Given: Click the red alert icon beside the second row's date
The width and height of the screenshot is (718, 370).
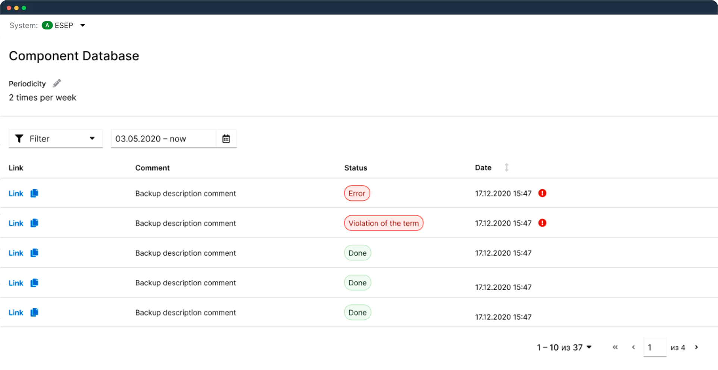Looking at the screenshot, I should (542, 223).
